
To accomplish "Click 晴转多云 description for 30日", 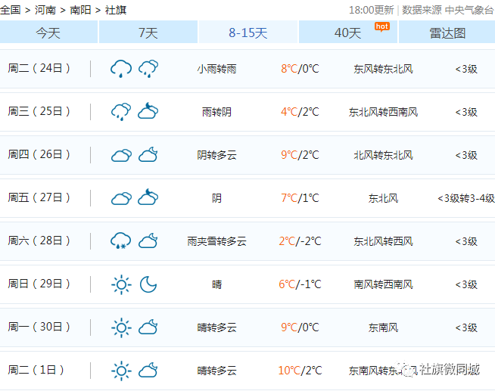I will [217, 327].
